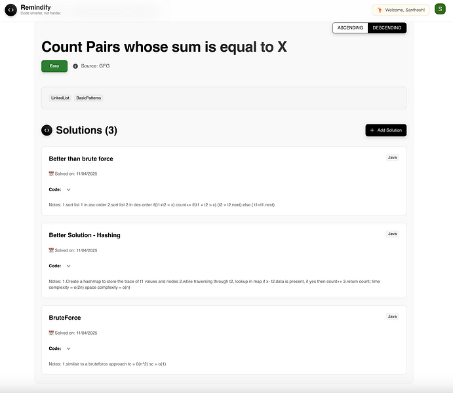Image resolution: width=453 pixels, height=393 pixels.
Task: Expand code for Better than brute force
Action: 68,189
